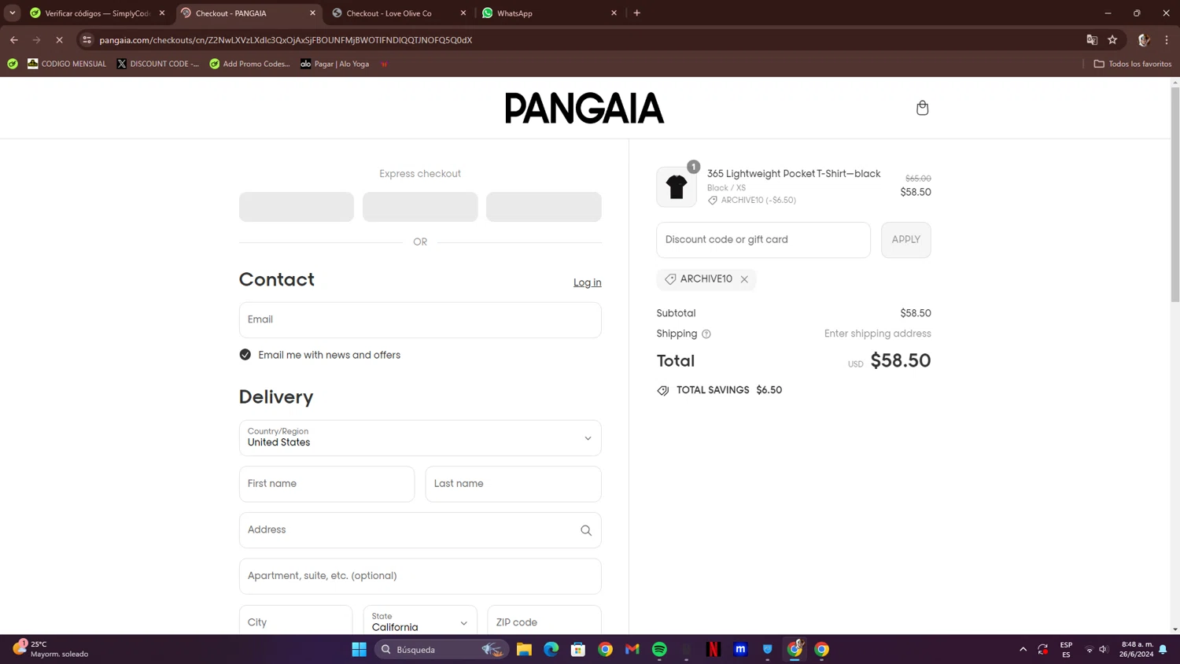Viewport: 1180px width, 664px height.
Task: Open the weather widget
Action: tap(51, 649)
